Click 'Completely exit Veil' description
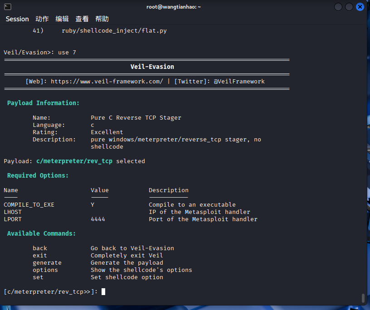 pos(127,256)
